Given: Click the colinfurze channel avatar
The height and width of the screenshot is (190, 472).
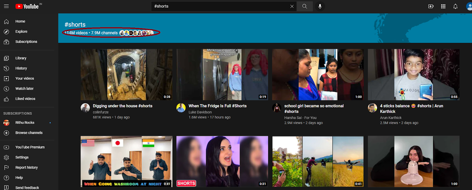Looking at the screenshot, I should [x=85, y=108].
